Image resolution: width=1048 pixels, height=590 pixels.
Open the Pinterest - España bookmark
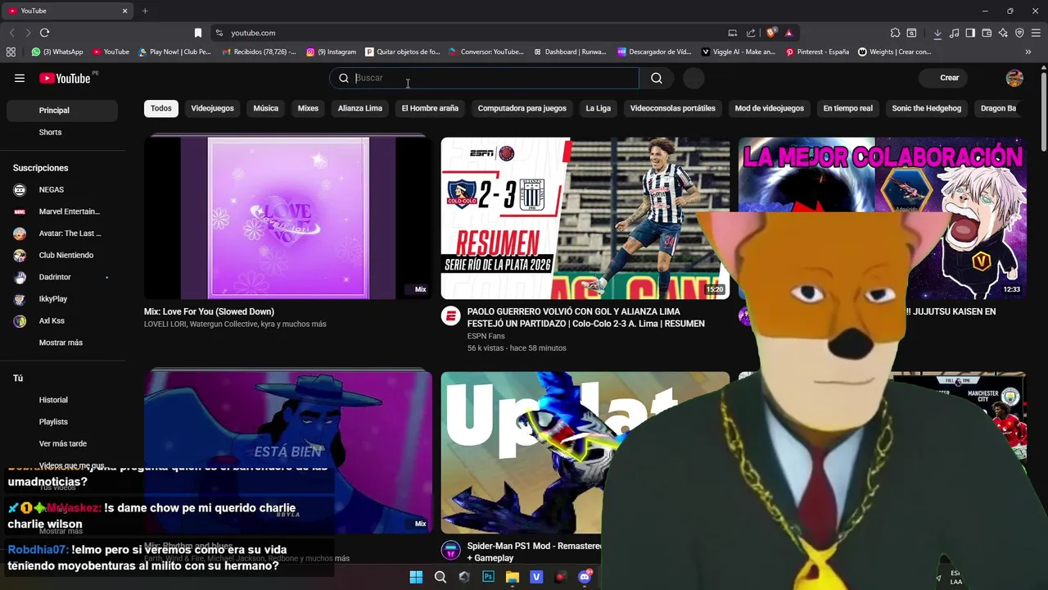tap(817, 52)
